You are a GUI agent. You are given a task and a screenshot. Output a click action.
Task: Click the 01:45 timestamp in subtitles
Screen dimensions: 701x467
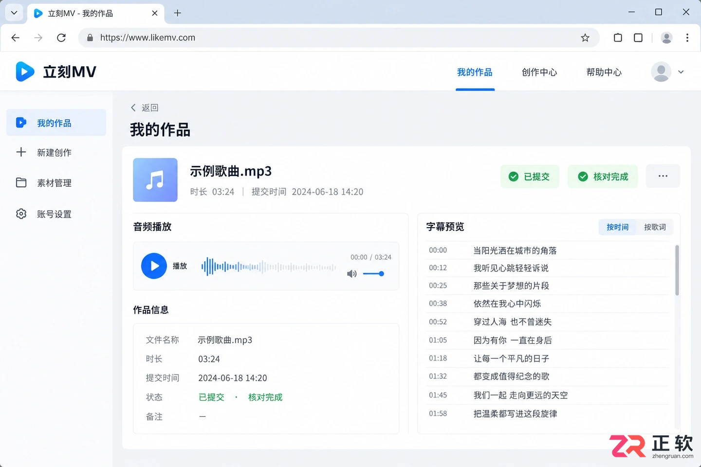[x=438, y=395]
